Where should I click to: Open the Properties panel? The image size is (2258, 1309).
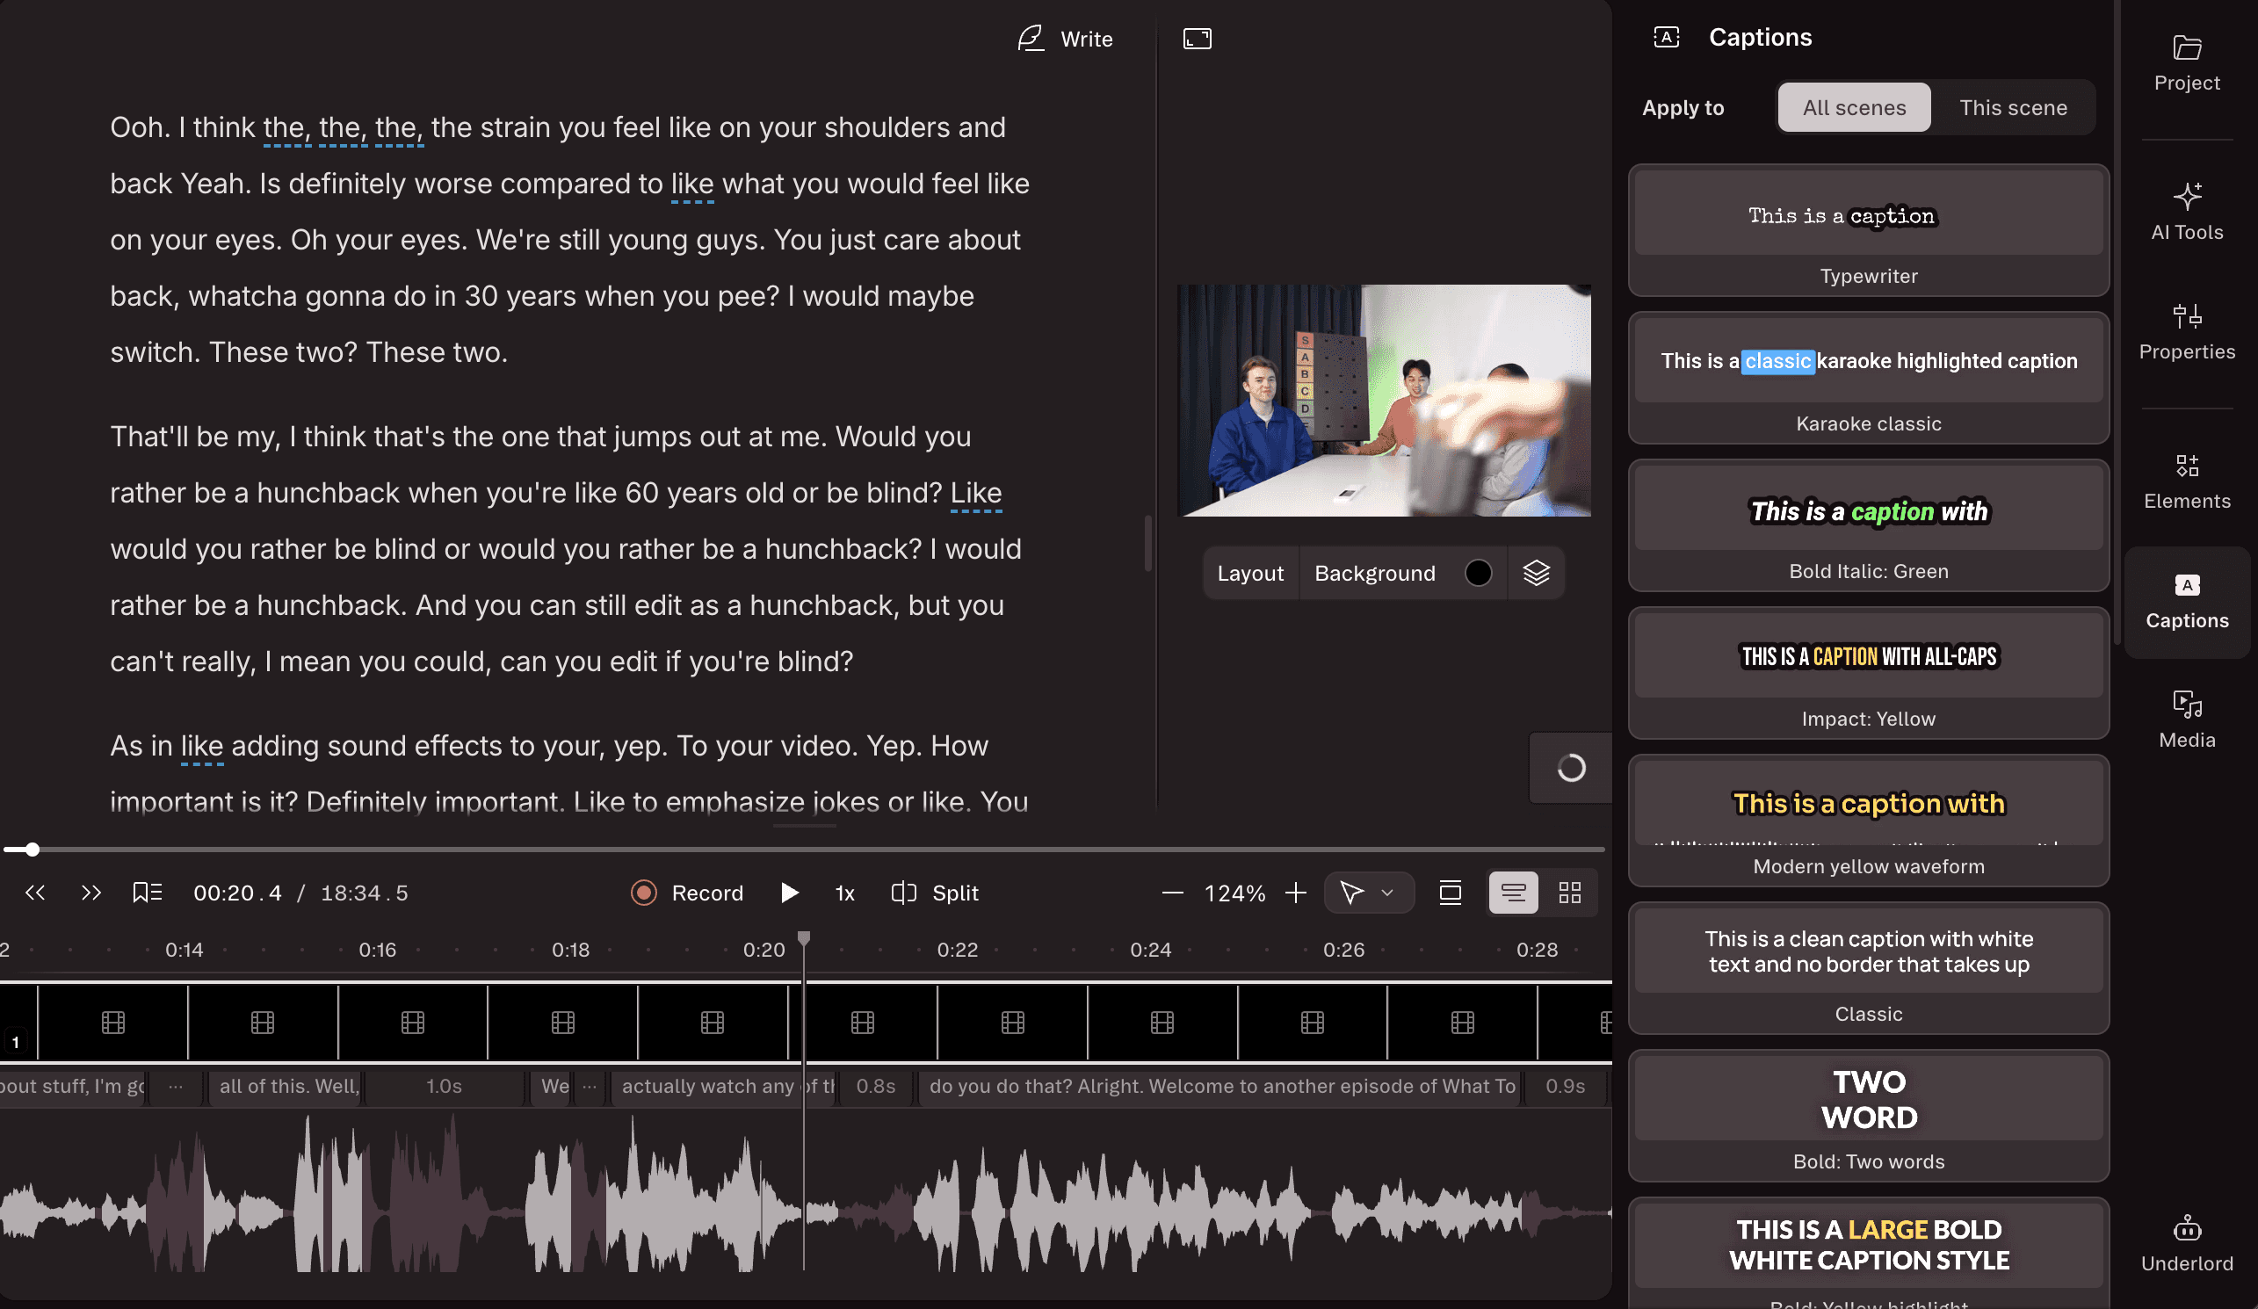2186,329
